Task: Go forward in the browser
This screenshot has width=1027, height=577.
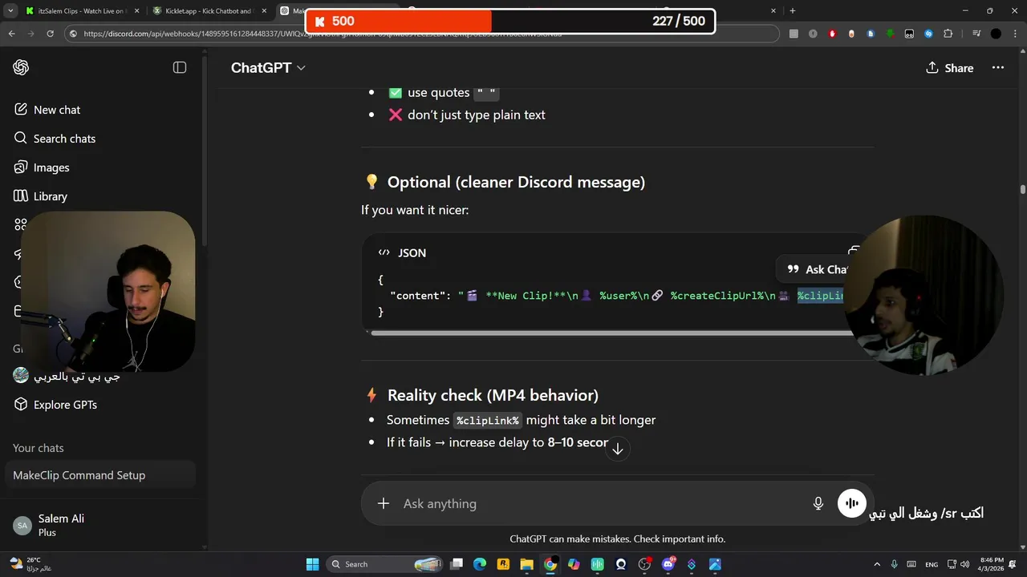Action: coord(30,34)
